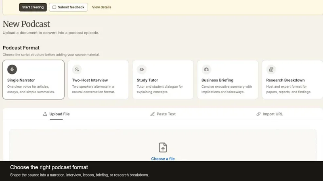Click the Research Breakdown newspaper icon

[271, 69]
